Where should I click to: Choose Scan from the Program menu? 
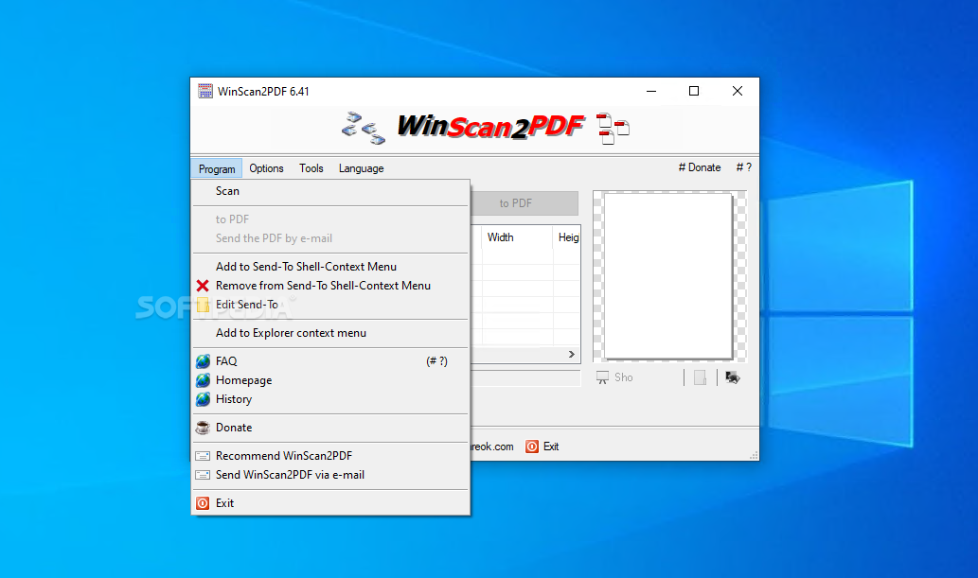[x=330, y=191]
